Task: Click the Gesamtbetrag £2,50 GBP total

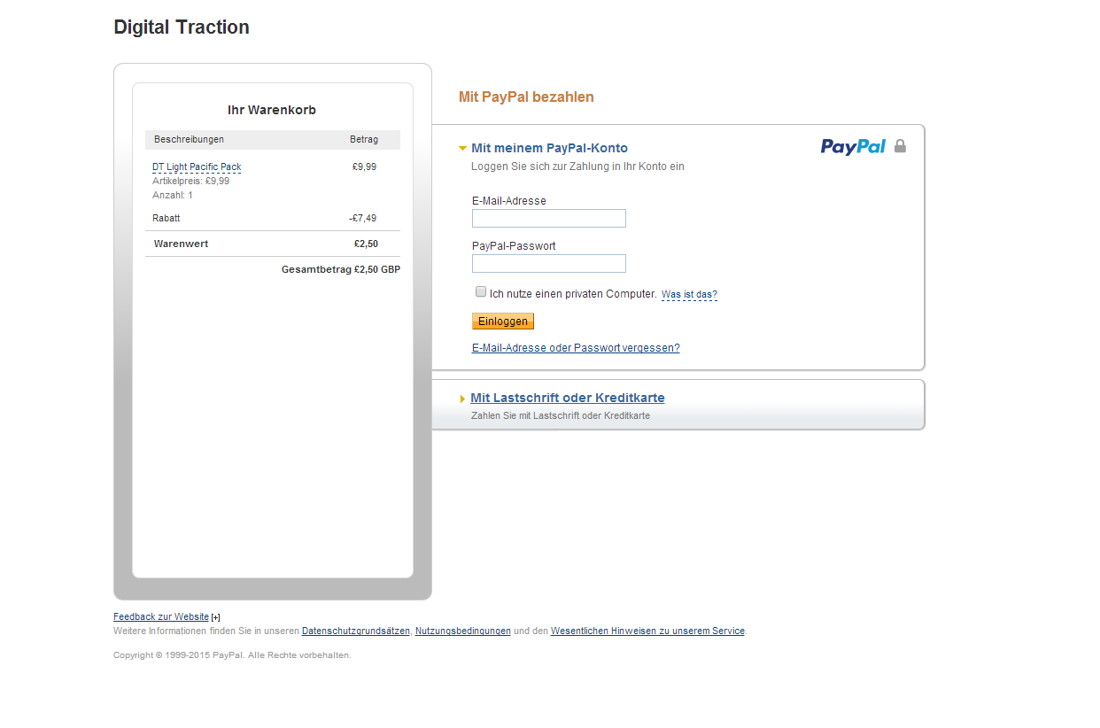Action: click(340, 270)
